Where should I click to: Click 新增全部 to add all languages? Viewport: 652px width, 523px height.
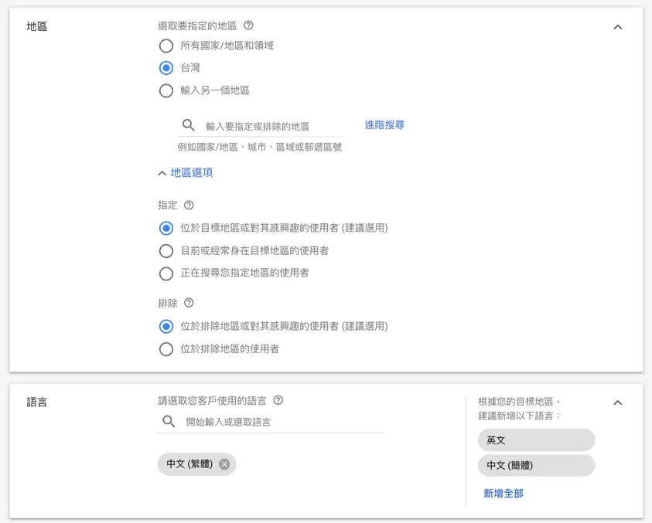click(504, 493)
